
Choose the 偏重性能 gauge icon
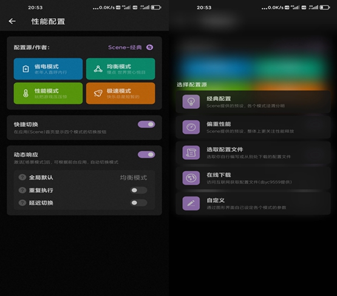click(191, 127)
